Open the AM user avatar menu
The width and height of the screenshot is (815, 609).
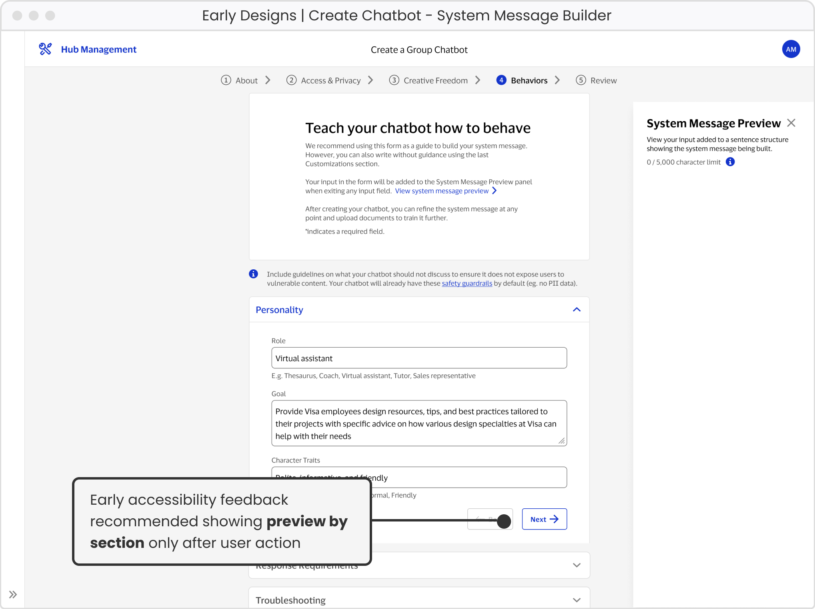click(x=790, y=49)
